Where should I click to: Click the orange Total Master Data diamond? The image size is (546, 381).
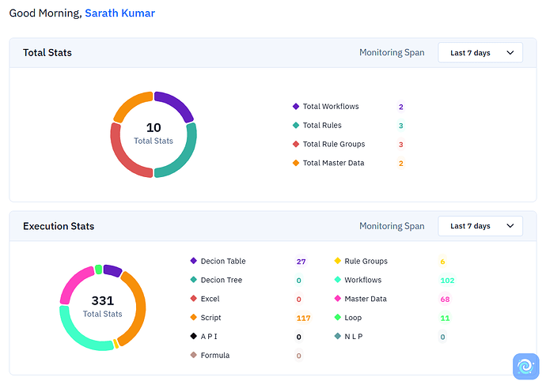tap(296, 163)
